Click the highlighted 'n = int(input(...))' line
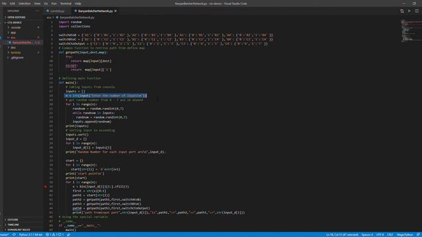 105,95
